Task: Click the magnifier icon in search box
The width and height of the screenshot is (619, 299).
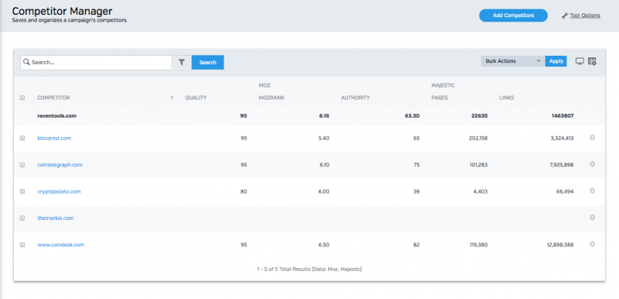Action: click(x=26, y=62)
